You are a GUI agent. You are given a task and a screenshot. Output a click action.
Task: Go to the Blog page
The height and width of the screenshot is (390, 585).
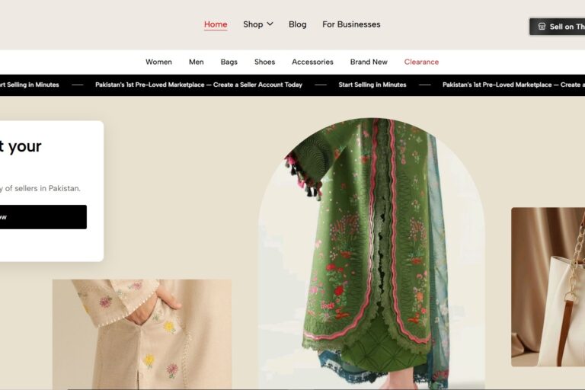click(297, 24)
